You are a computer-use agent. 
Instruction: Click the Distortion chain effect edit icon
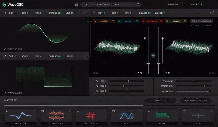(161, 21)
